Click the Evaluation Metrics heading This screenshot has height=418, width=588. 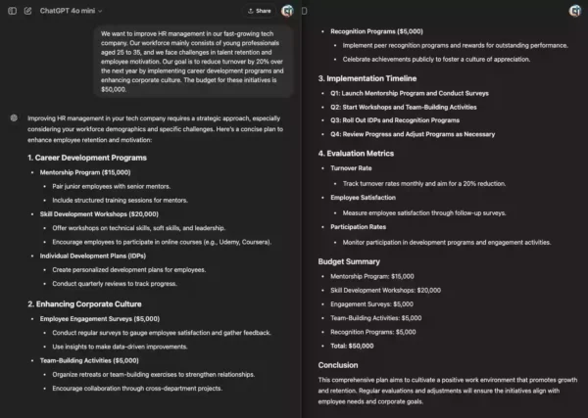pyautogui.click(x=358, y=153)
